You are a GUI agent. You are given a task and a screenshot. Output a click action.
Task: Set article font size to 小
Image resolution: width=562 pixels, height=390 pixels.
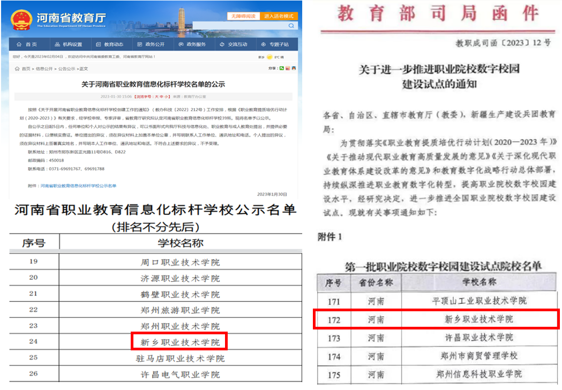point(165,97)
